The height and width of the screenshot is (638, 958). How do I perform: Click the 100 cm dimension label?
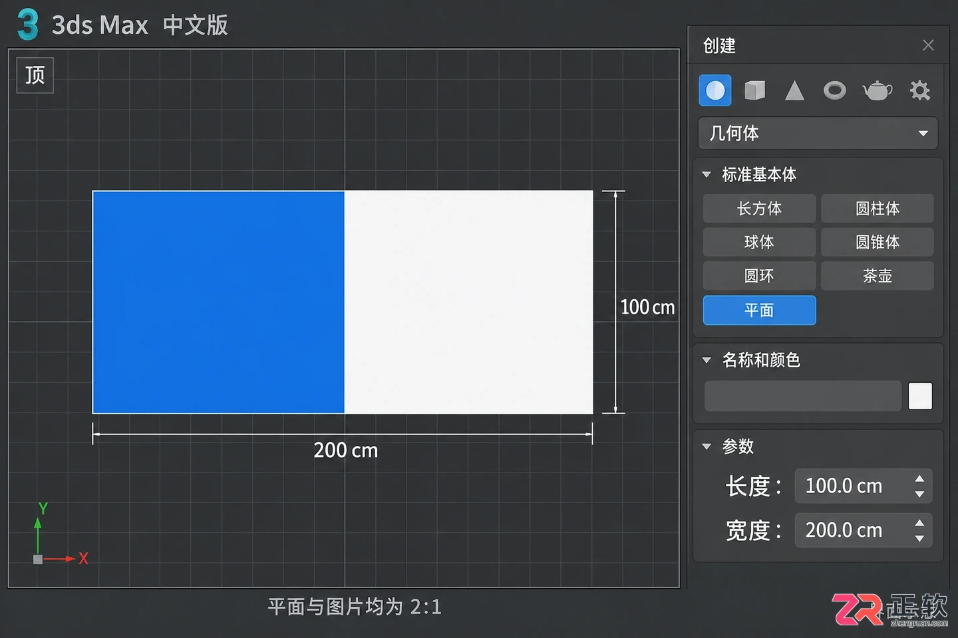[x=647, y=307]
